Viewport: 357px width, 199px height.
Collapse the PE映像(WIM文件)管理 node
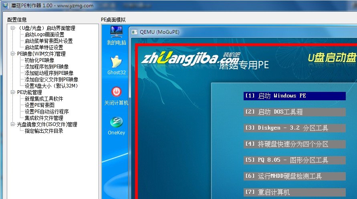[12, 54]
